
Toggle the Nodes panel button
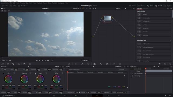[x=150, y=6]
